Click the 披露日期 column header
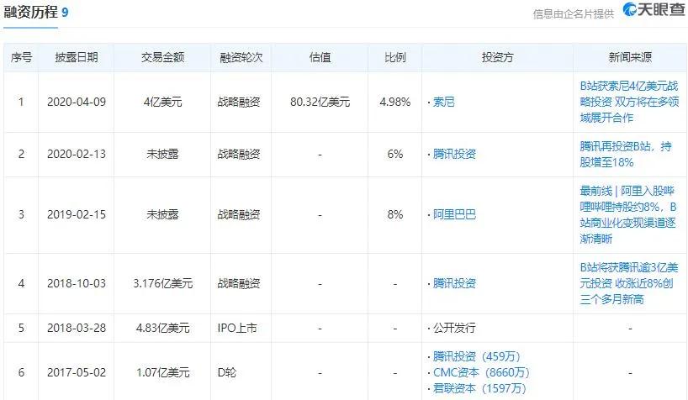This screenshot has width=688, height=400. pos(77,57)
